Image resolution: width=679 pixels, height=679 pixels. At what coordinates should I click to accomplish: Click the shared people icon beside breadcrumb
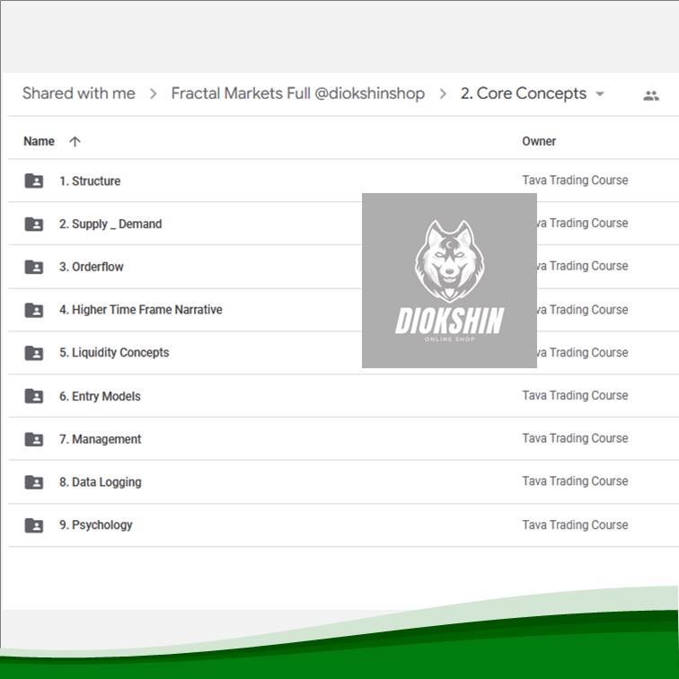click(651, 95)
